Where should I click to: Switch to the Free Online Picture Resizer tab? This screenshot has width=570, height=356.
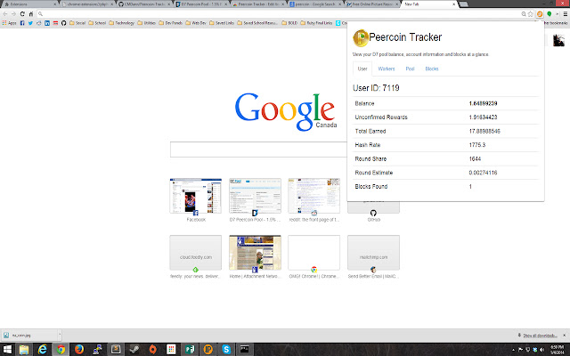pos(372,4)
